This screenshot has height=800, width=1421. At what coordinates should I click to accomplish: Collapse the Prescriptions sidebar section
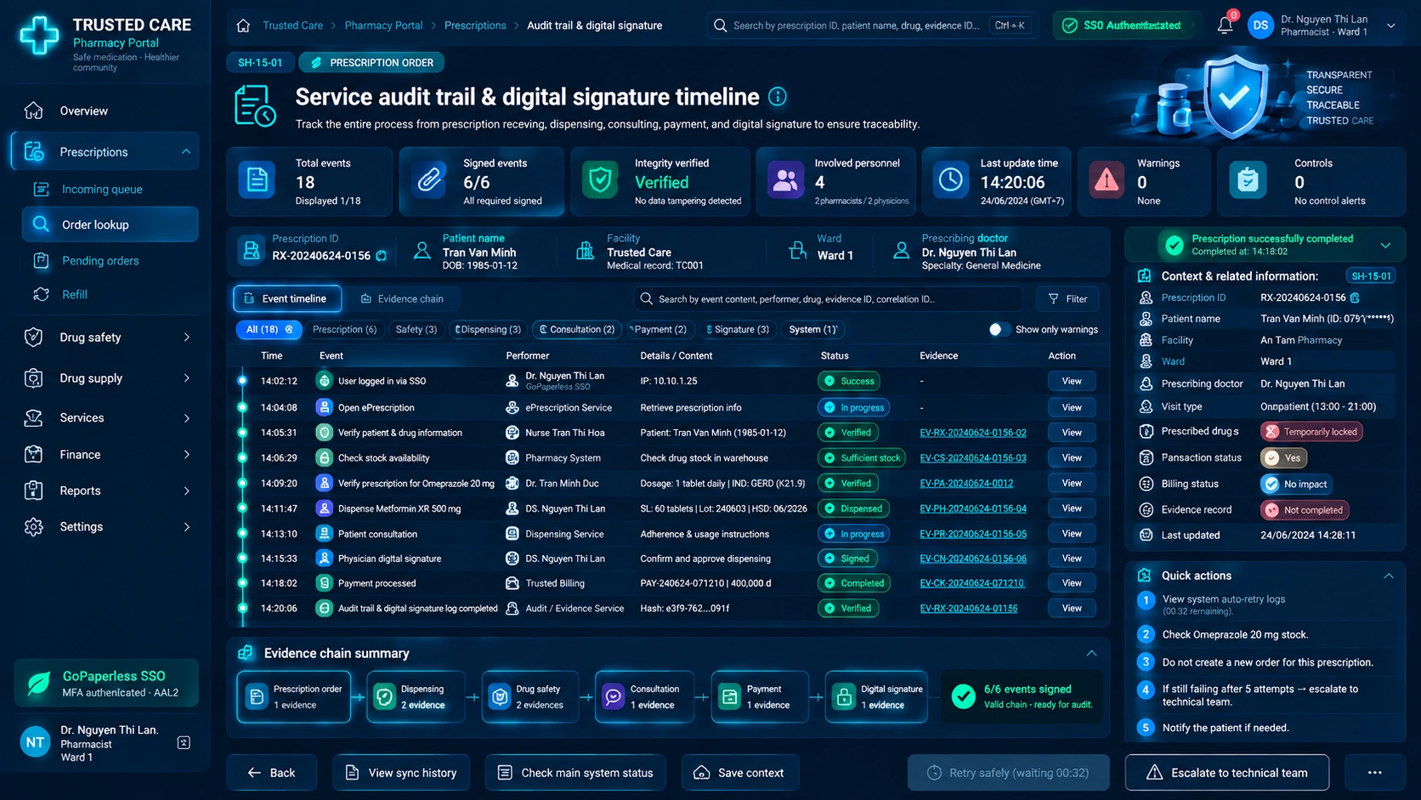pyautogui.click(x=186, y=151)
